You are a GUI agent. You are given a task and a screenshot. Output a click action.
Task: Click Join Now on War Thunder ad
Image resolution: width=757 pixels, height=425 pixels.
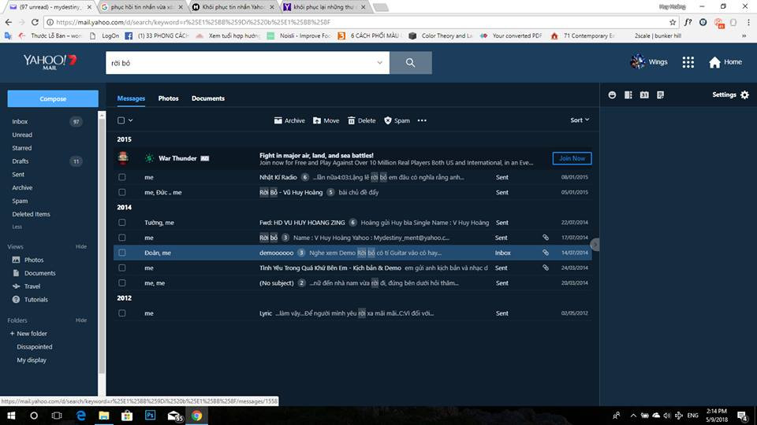click(572, 158)
